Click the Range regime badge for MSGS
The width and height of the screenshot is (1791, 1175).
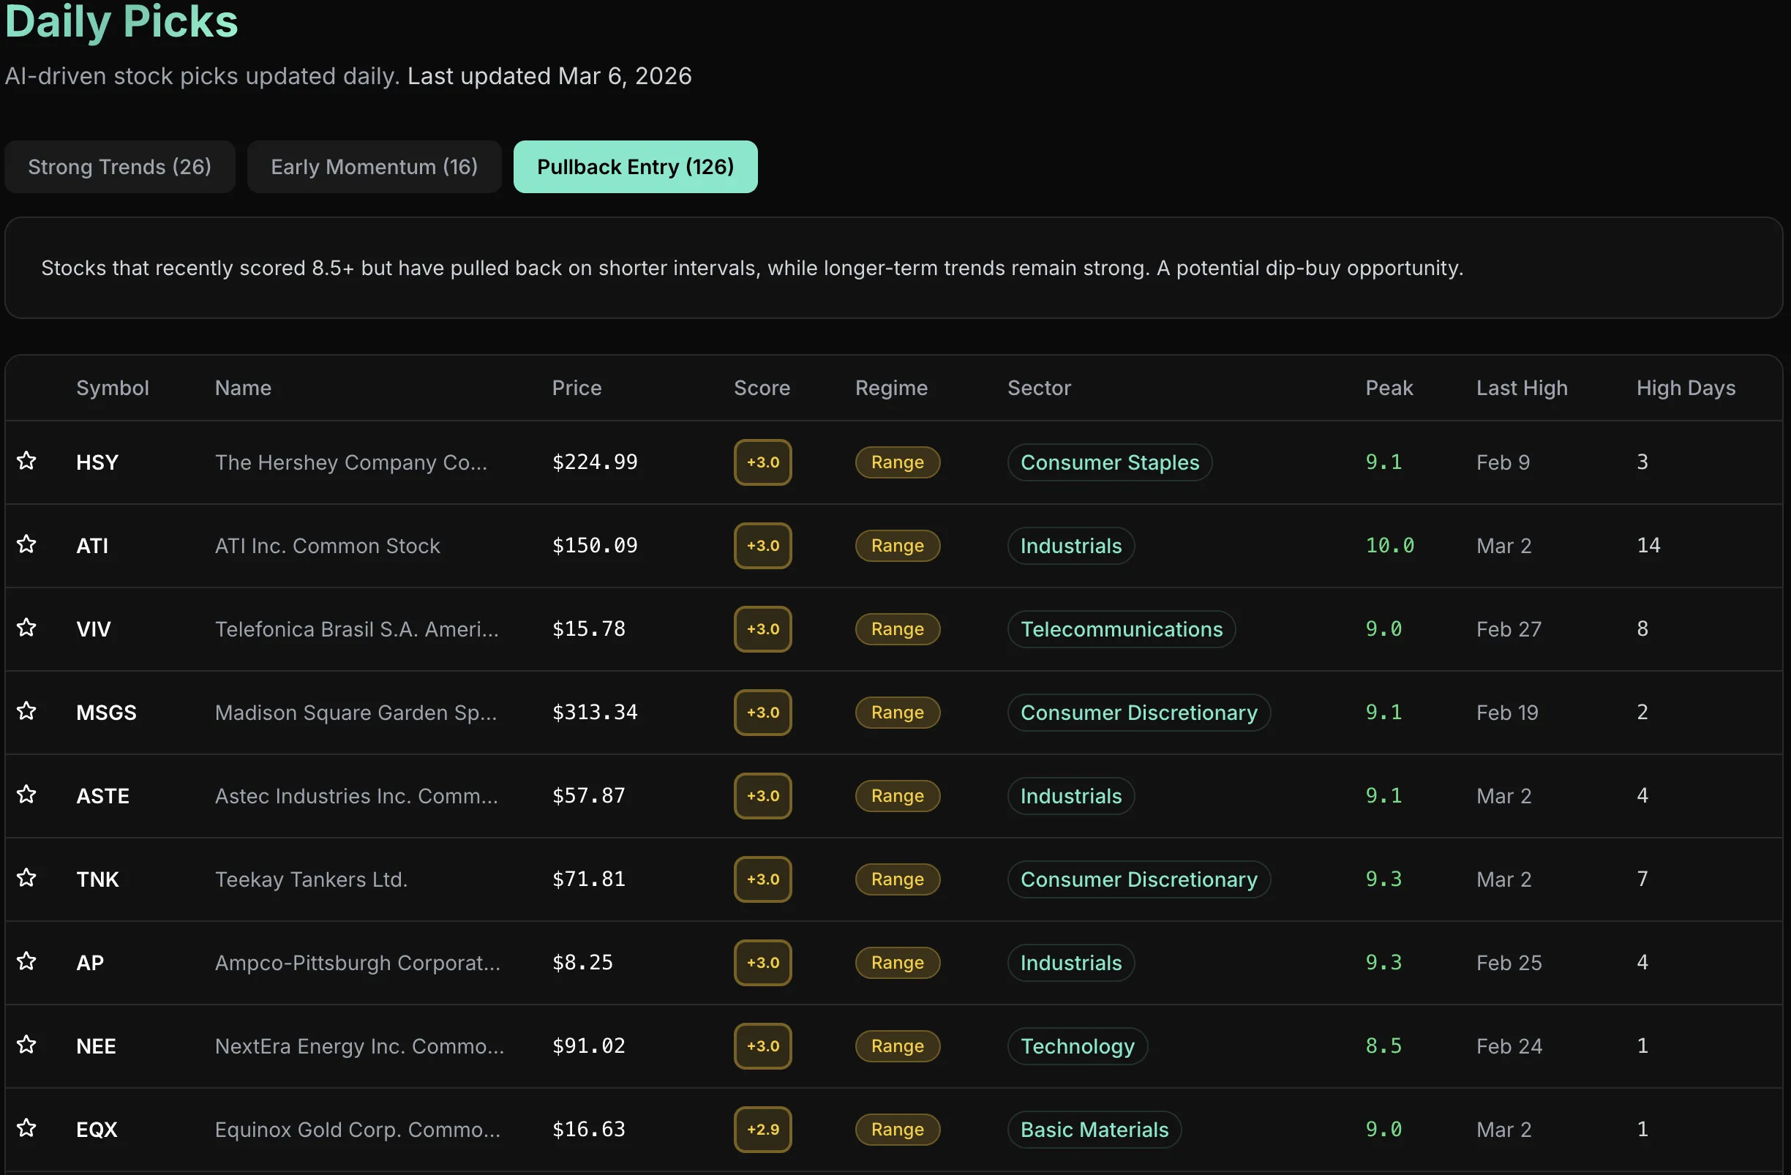898,713
